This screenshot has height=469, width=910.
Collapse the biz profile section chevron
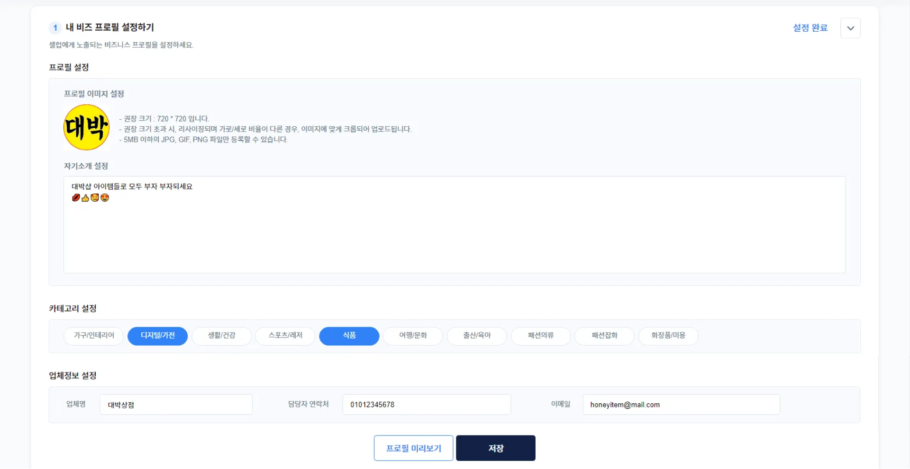[850, 28]
